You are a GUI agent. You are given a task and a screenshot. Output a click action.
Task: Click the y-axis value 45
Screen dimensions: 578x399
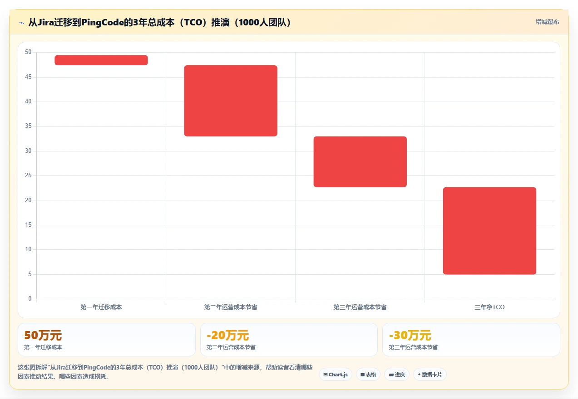[28, 77]
